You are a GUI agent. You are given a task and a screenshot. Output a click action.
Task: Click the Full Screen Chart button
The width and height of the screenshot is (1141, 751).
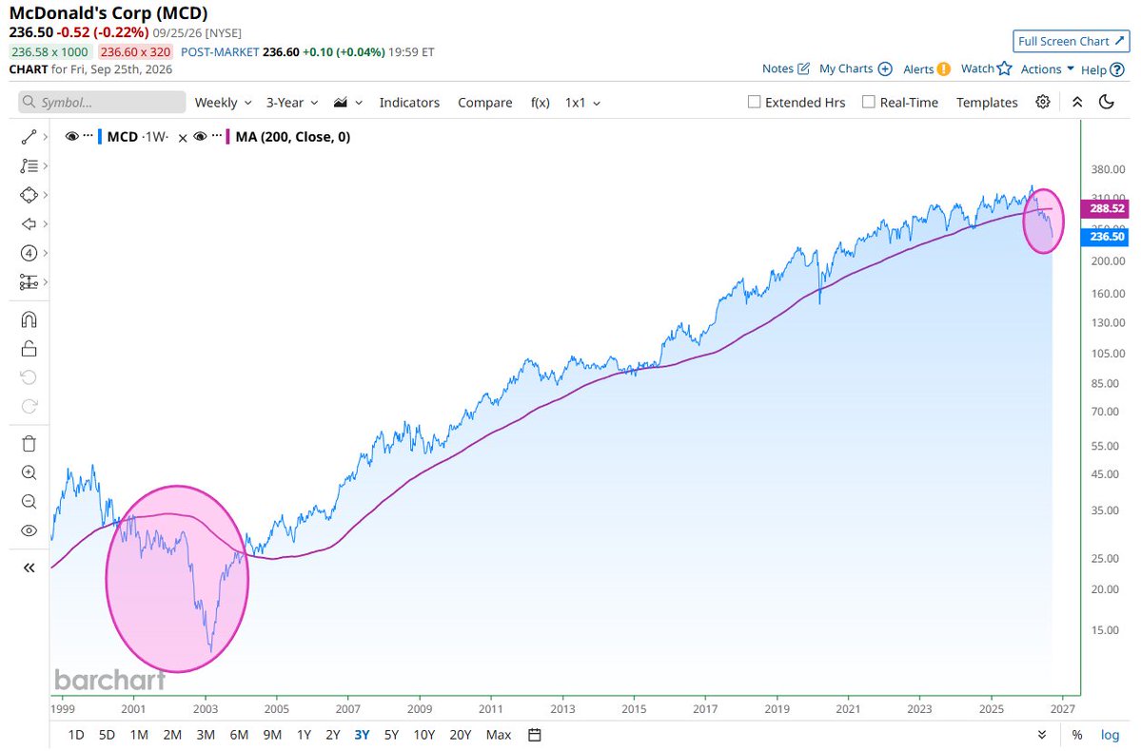1072,42
